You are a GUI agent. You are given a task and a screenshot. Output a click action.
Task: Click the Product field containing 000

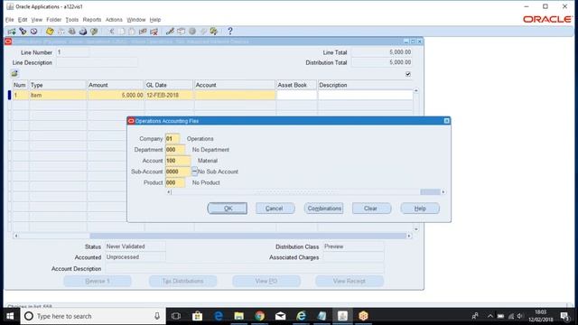point(175,182)
